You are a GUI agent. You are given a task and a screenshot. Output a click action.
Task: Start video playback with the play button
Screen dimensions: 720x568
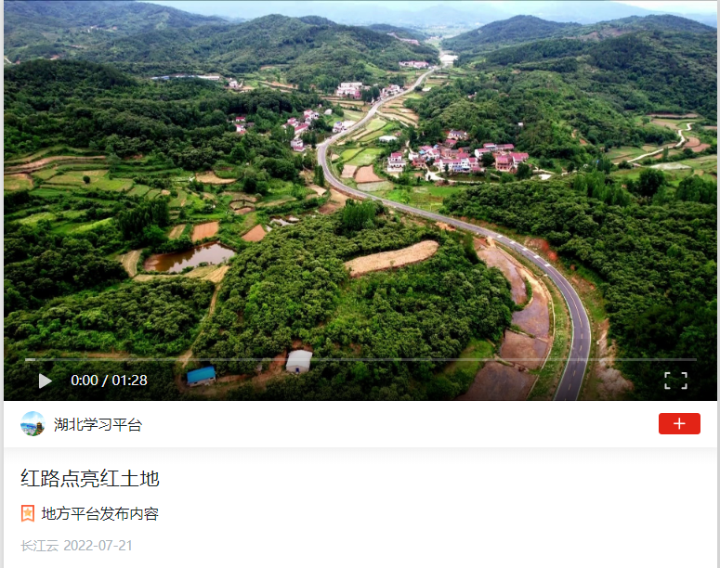[x=45, y=381]
